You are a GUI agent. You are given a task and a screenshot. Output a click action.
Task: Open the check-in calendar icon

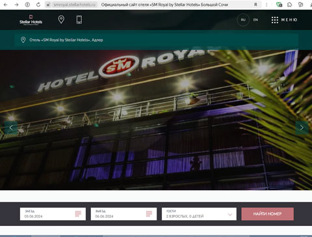78,214
